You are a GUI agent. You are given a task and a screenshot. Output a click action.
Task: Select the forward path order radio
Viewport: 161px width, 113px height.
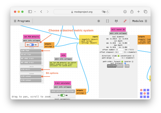click(x=122, y=62)
